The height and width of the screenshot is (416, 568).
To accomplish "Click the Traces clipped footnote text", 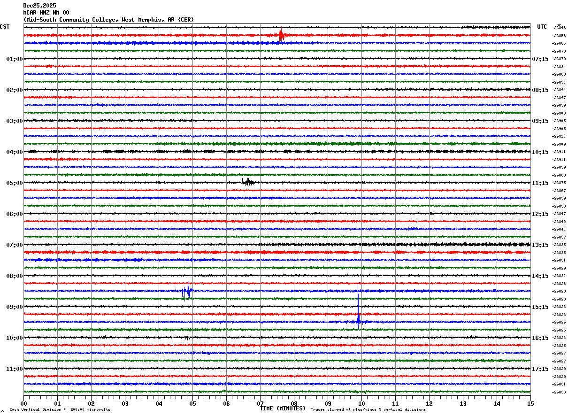I will tap(368, 410).
